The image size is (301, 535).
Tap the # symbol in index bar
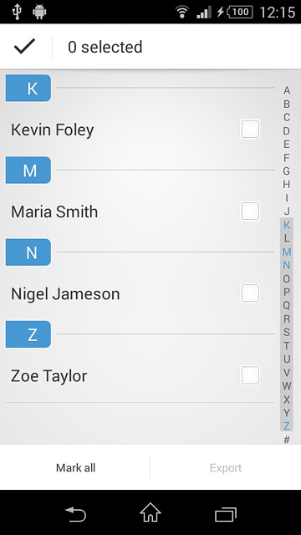tap(287, 440)
